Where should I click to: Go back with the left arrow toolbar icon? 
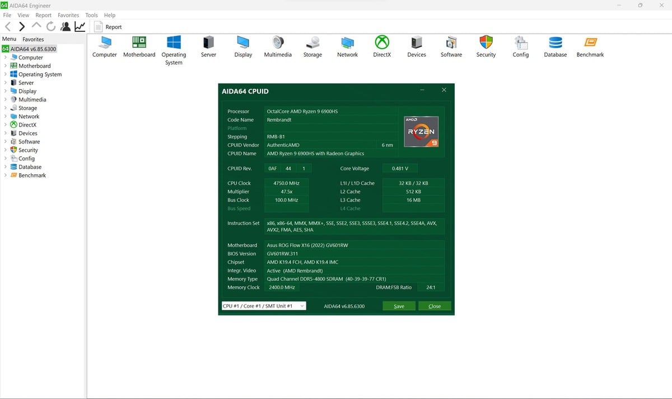[x=8, y=26]
